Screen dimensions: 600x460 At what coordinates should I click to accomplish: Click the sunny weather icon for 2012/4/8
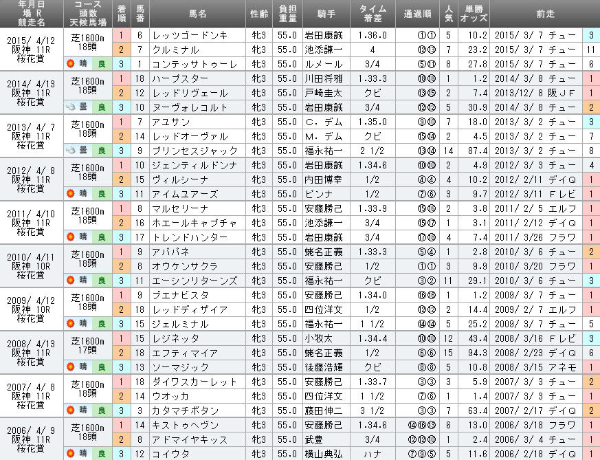[70, 193]
